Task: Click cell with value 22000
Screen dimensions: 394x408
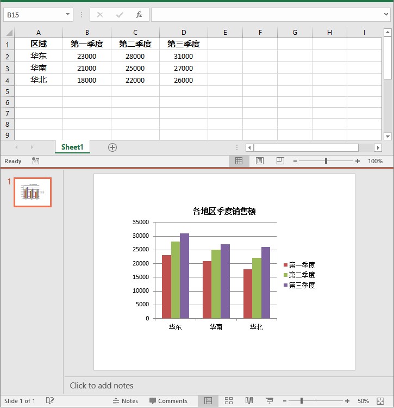Action: [135, 80]
